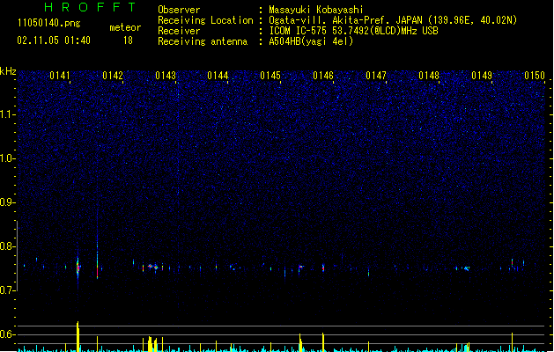Image resolution: width=554 pixels, height=352 pixels.
Task: Click the Receiving Location label
Action: tap(205, 20)
